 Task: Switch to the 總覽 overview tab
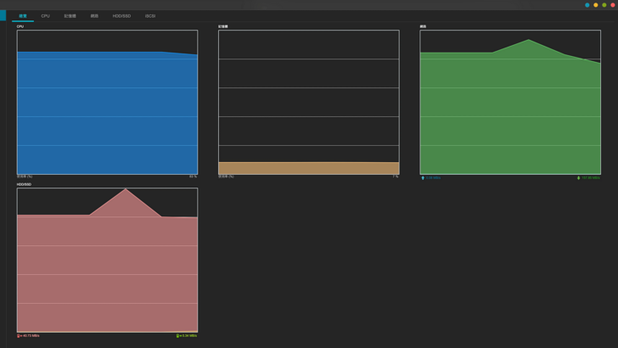(x=23, y=16)
